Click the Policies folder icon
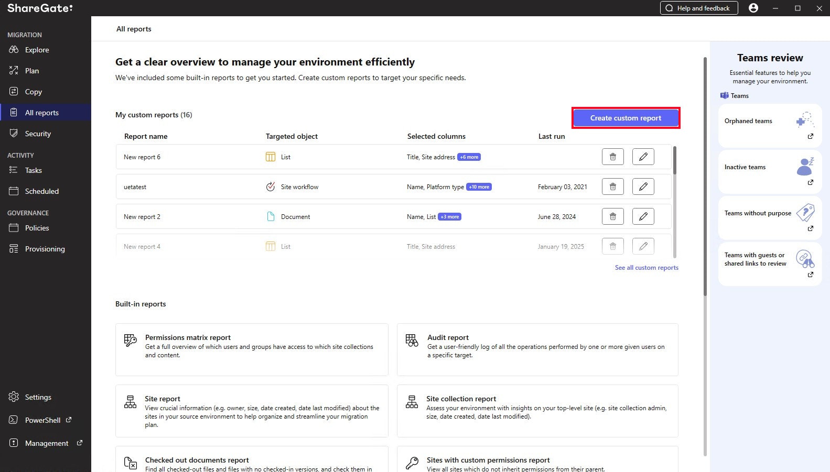Viewport: 830px width, 472px height. (14, 228)
